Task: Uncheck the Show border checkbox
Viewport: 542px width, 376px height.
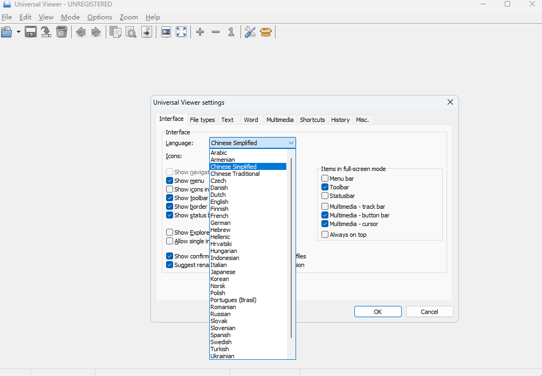Action: coord(169,207)
